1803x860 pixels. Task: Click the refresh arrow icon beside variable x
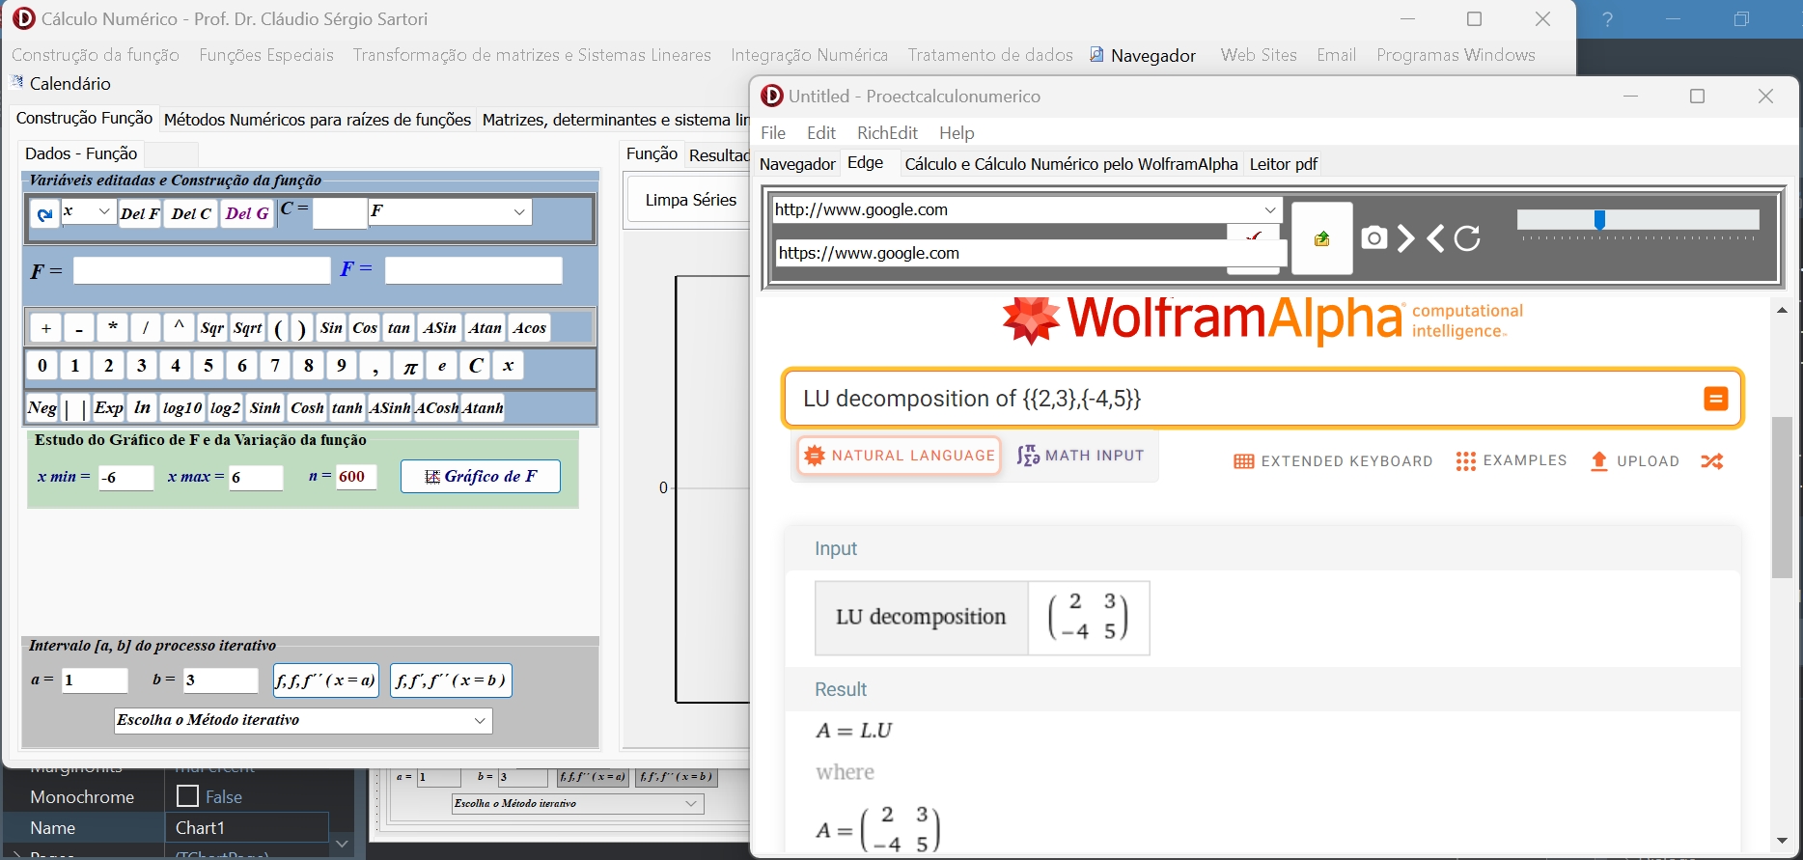pos(44,214)
